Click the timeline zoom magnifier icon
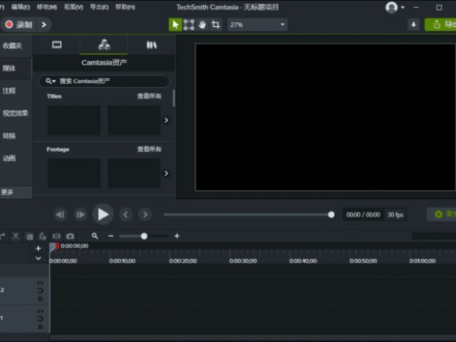The height and width of the screenshot is (342, 456). (95, 236)
